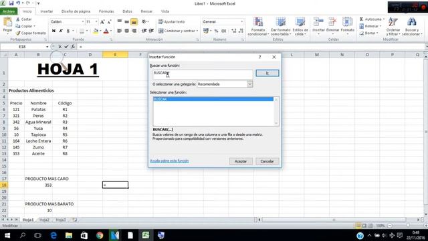Viewport: 428px width, 241px height.
Task: Open Buscar y seleccionar binoculars
Action: pyautogui.click(x=412, y=27)
